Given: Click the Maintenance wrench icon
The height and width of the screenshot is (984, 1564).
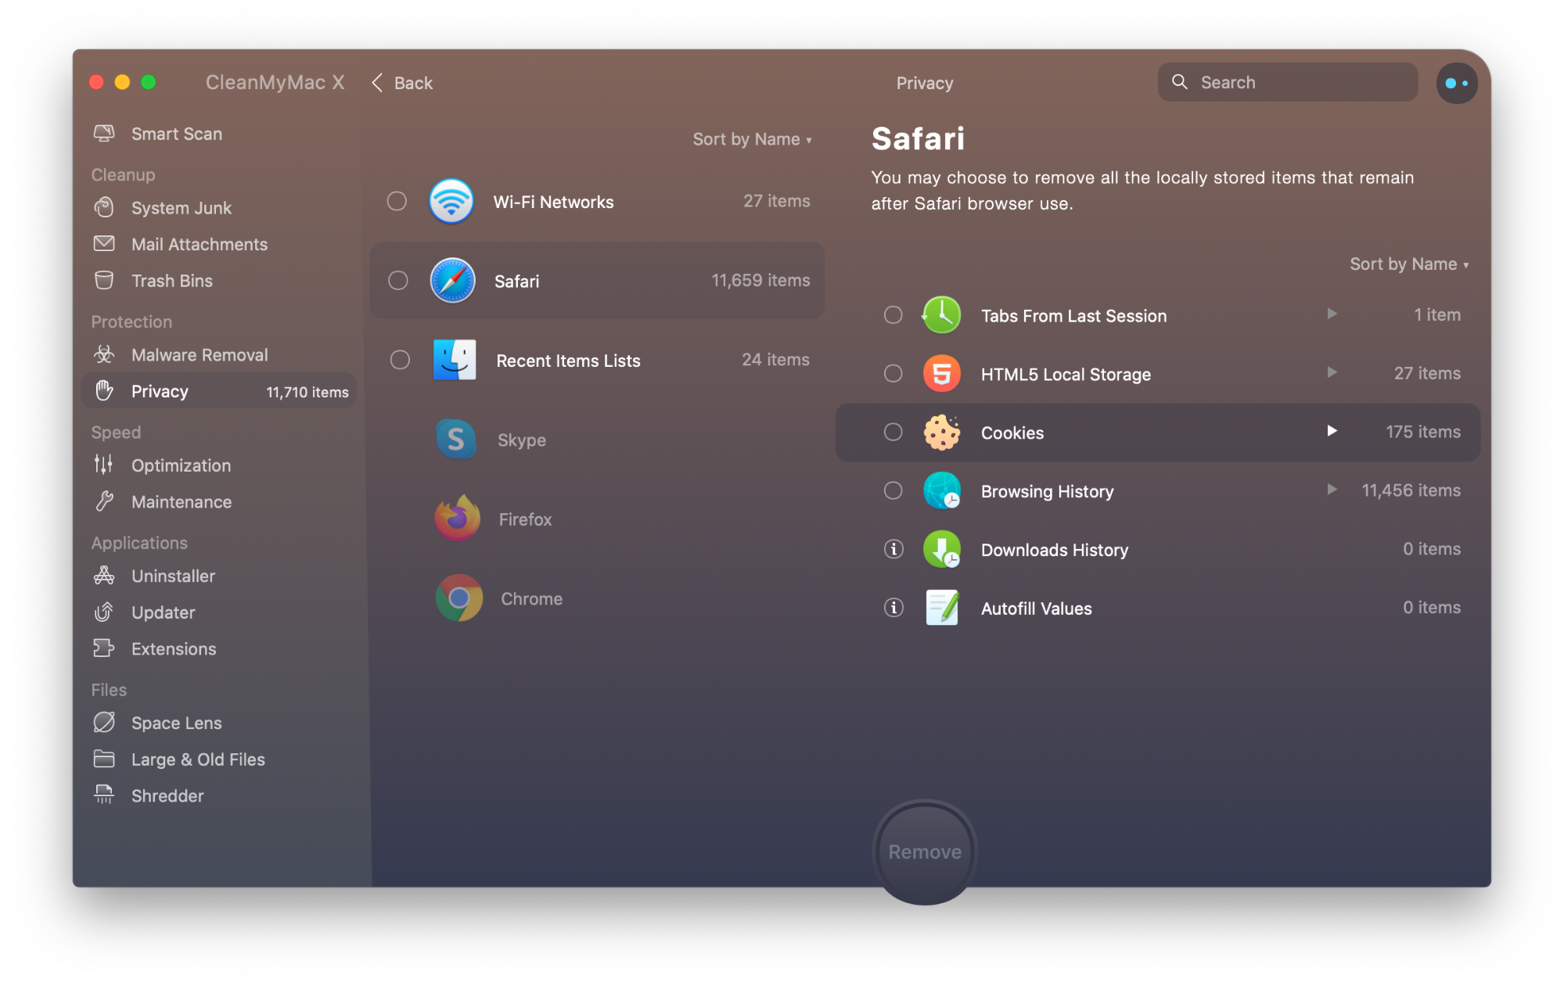Looking at the screenshot, I should click(104, 501).
